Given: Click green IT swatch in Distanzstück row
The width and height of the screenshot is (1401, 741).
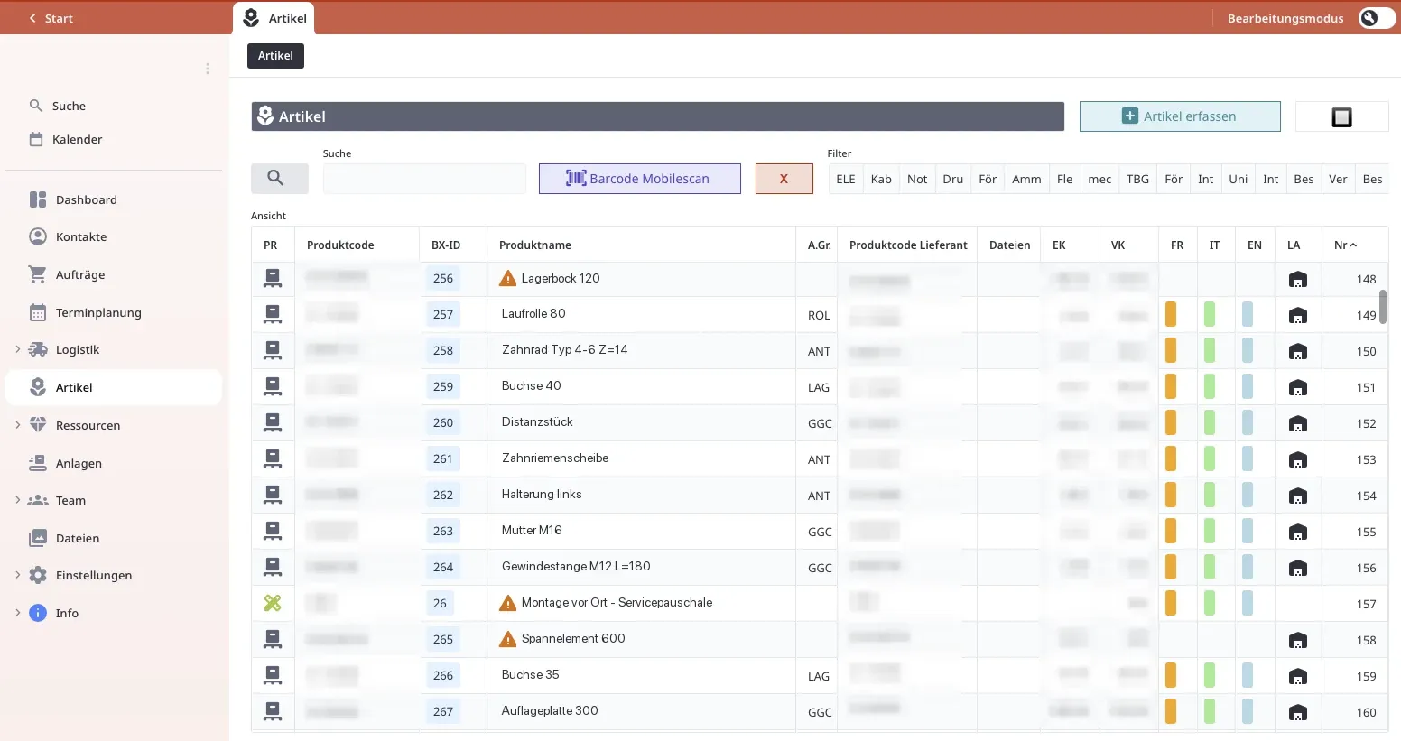Looking at the screenshot, I should click(x=1210, y=422).
